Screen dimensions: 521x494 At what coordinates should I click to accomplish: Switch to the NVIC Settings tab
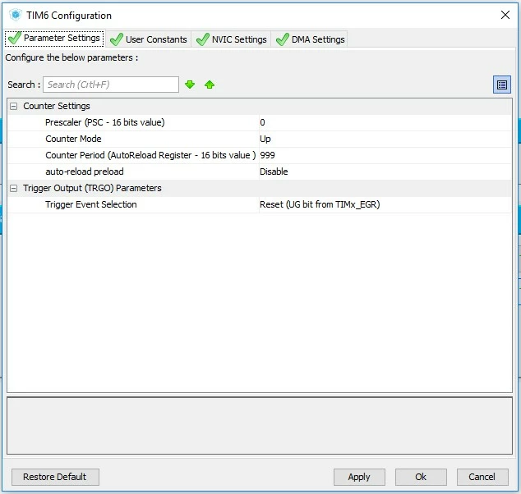tap(232, 39)
